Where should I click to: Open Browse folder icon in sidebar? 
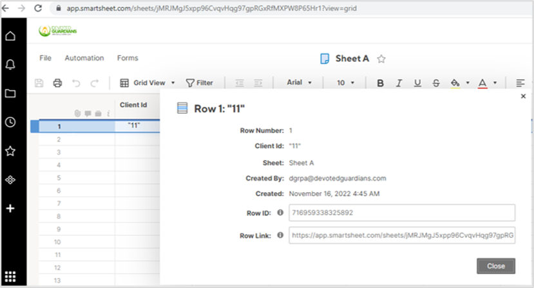click(x=10, y=93)
